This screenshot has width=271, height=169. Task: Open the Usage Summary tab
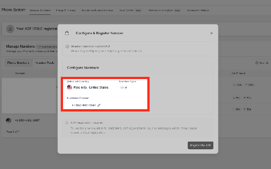point(66,10)
